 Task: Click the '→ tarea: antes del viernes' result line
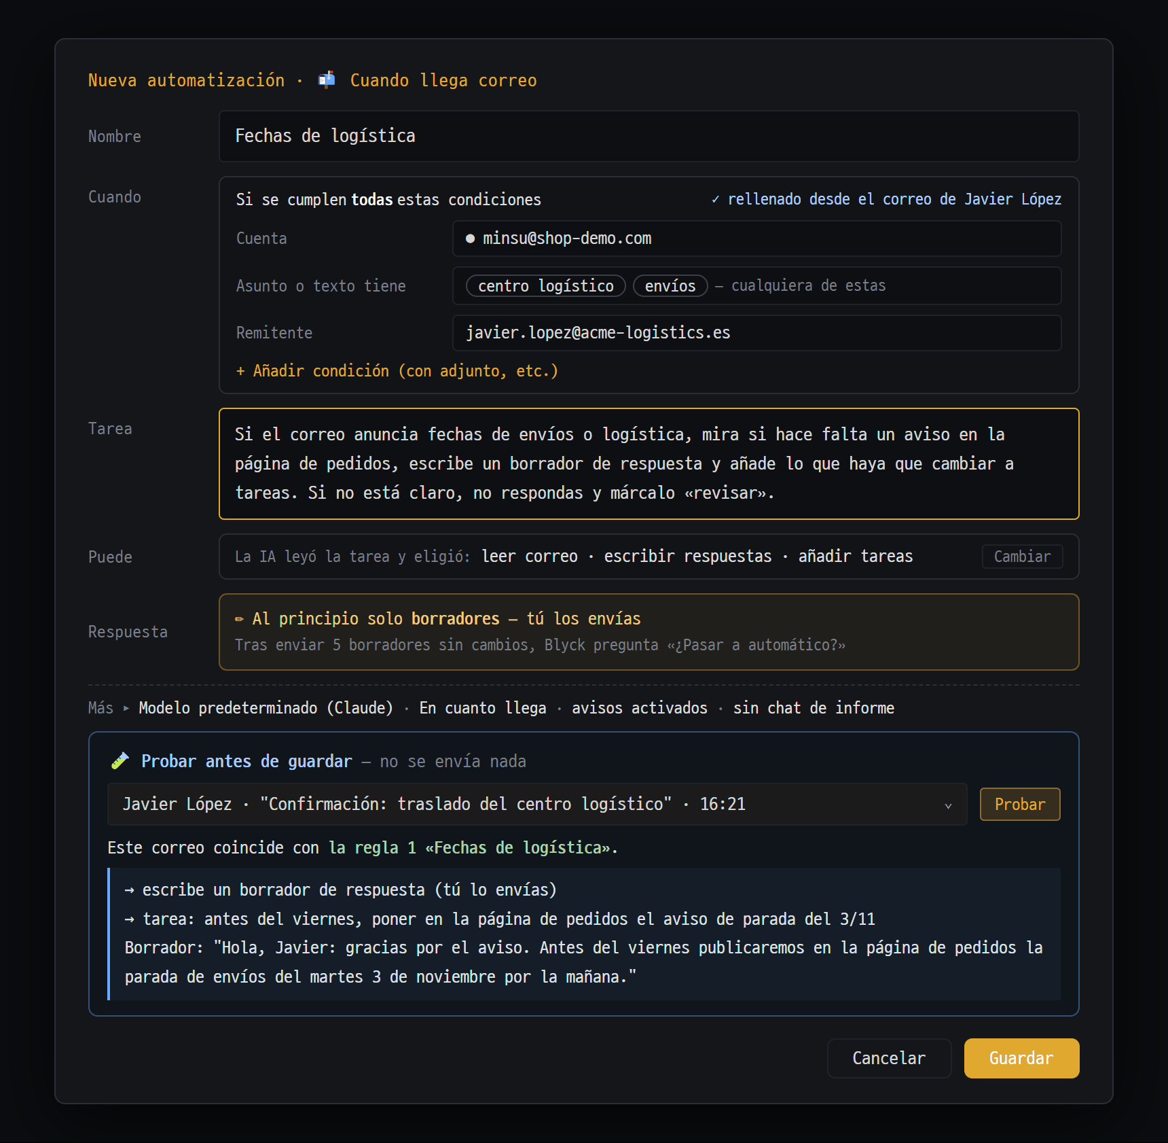click(500, 919)
